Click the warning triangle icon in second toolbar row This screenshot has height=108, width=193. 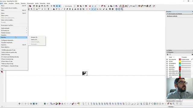tap(54, 9)
